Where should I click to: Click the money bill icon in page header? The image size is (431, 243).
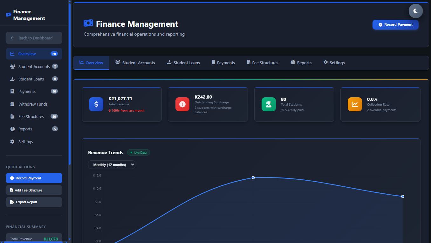click(88, 23)
